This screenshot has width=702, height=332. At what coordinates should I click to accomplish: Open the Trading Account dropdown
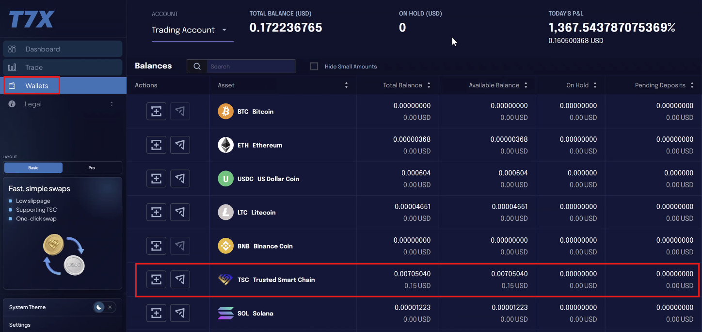[192, 30]
